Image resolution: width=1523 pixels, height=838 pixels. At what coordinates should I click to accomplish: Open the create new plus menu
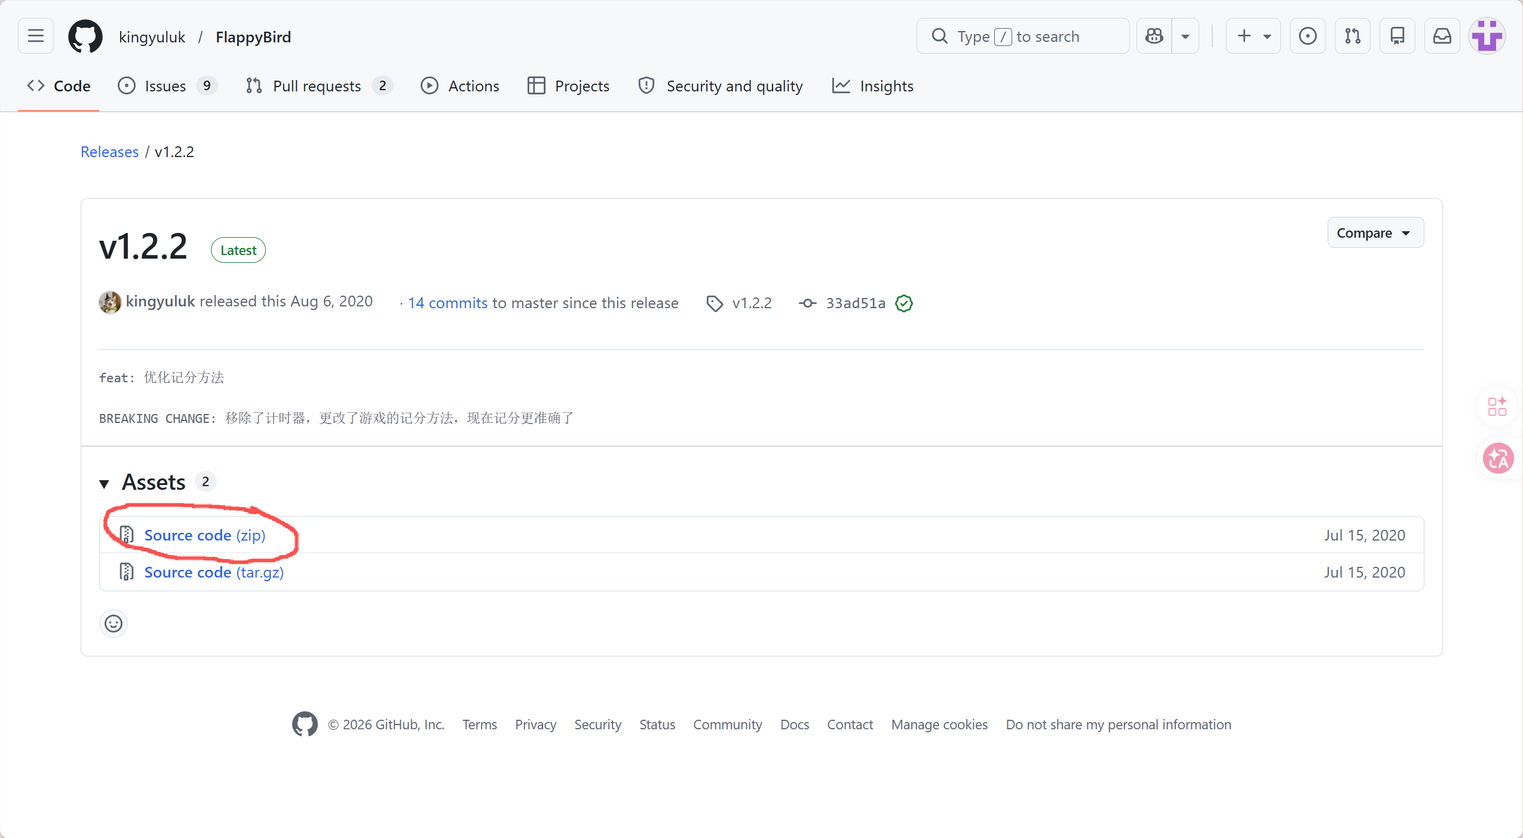[1254, 36]
